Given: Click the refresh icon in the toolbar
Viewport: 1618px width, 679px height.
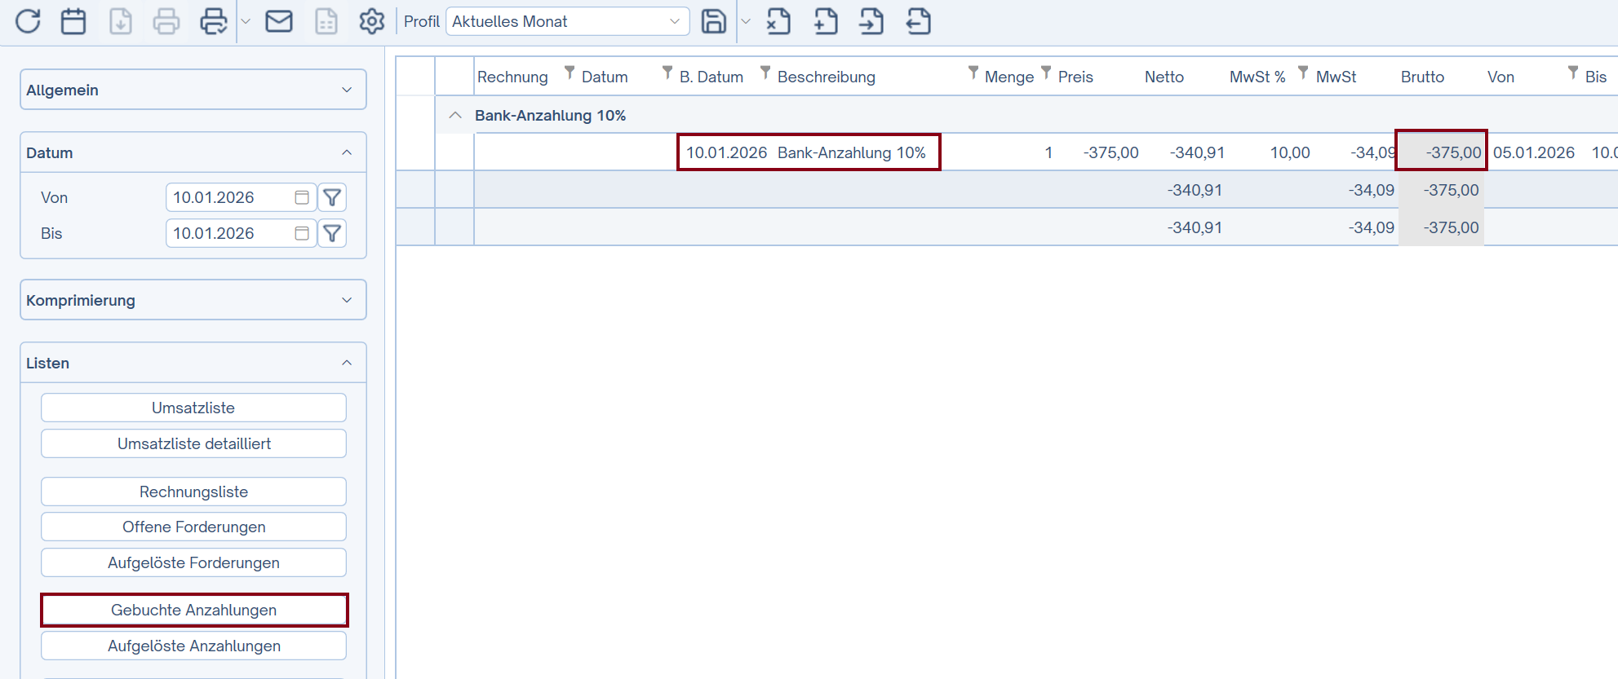Looking at the screenshot, I should [x=28, y=21].
